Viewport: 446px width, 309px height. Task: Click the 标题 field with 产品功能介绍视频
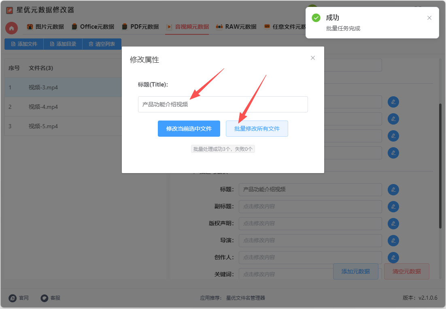[310, 190]
